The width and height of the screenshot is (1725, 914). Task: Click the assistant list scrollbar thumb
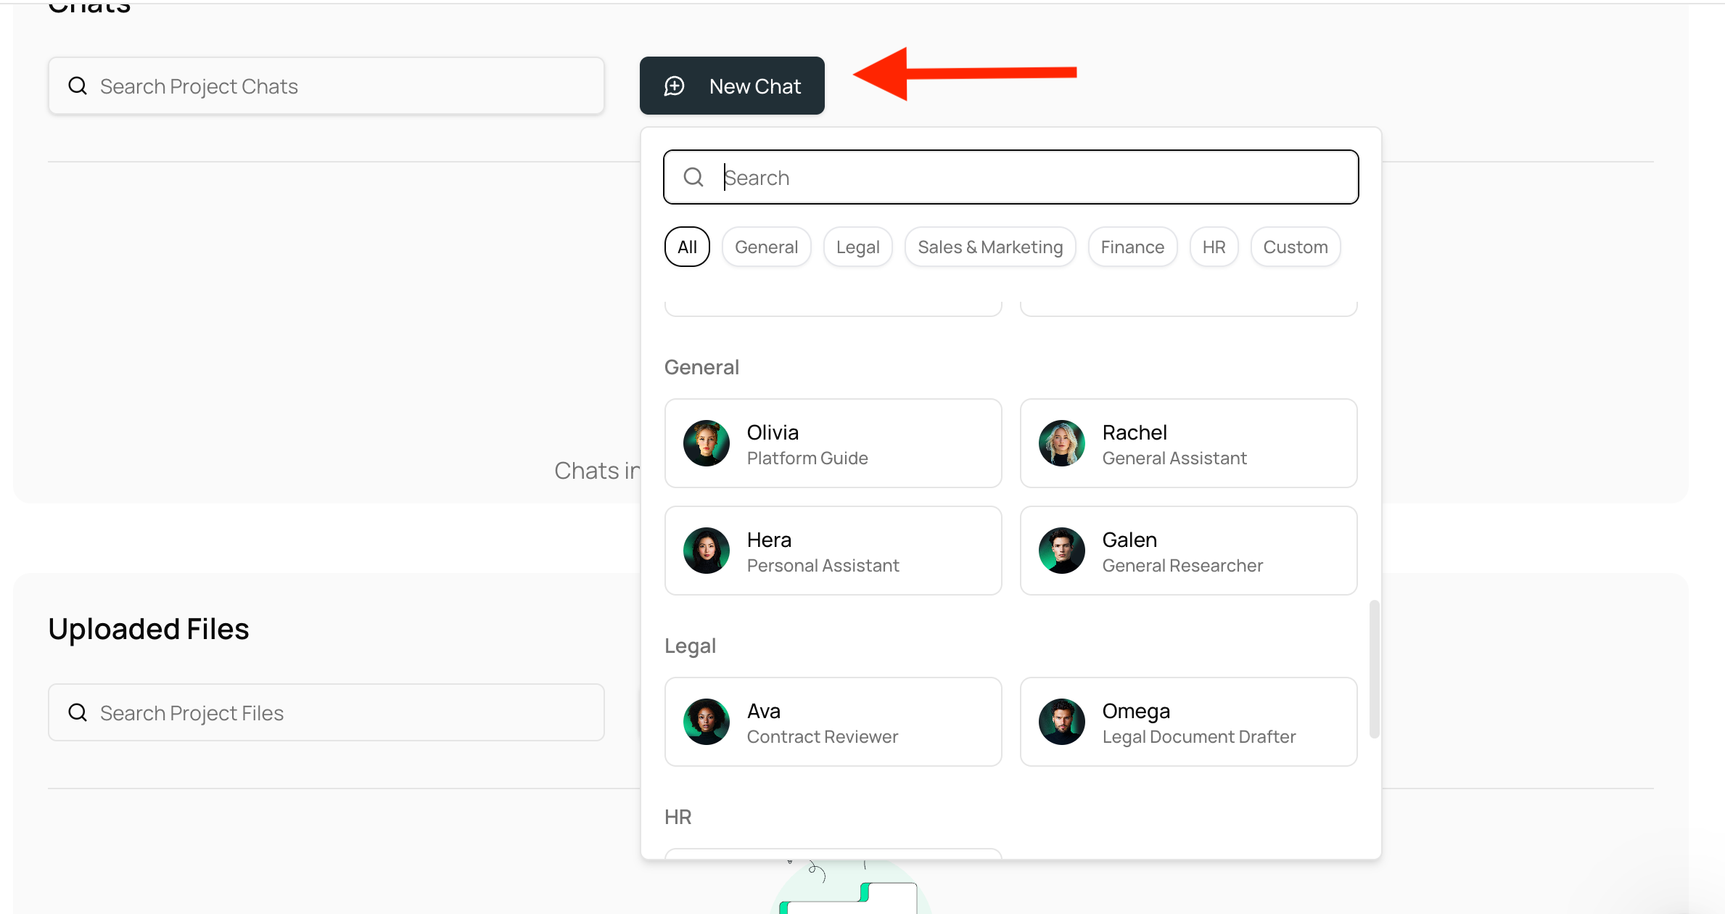(x=1374, y=669)
